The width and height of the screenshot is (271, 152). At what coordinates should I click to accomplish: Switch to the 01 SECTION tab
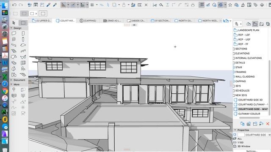click(160, 21)
